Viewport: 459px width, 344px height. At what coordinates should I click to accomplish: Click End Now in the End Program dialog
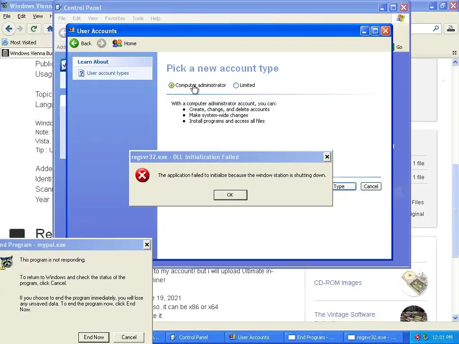pyautogui.click(x=94, y=337)
